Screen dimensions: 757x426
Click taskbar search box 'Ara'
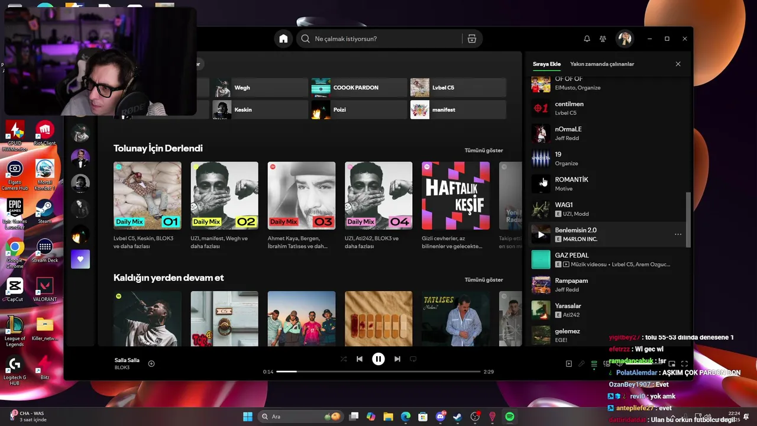[x=302, y=417]
